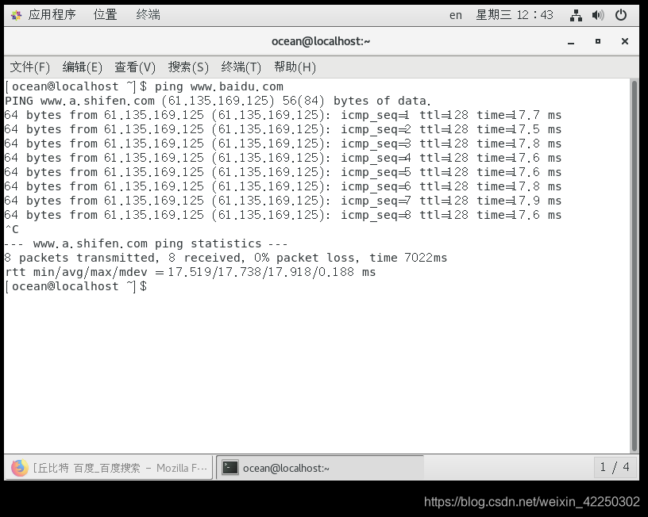Open the 终端(T) menu in menu bar
This screenshot has height=517, width=648.
pyautogui.click(x=241, y=67)
